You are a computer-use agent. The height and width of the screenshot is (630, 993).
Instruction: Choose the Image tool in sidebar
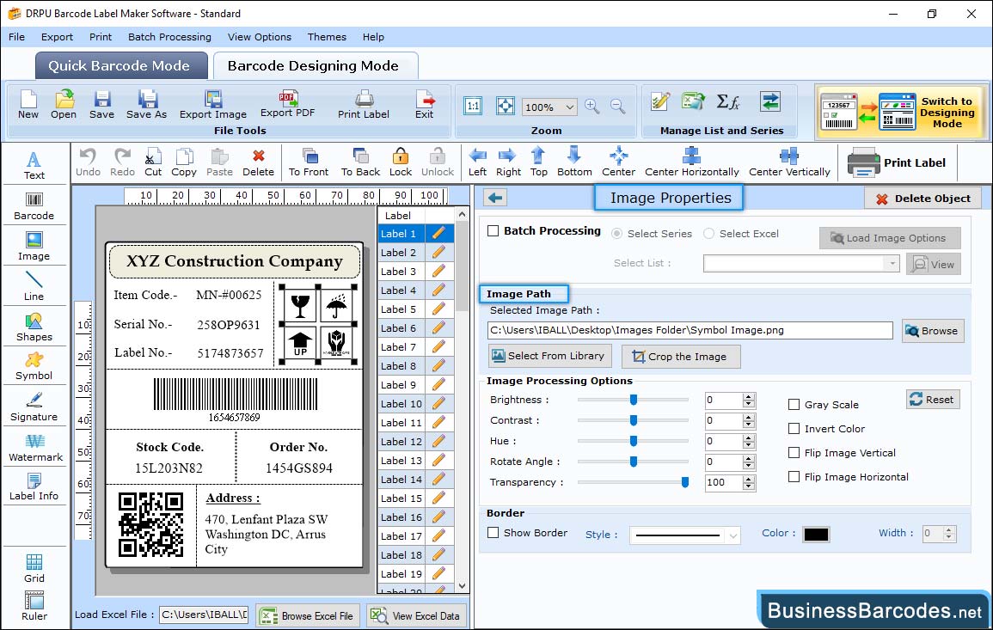coord(34,247)
